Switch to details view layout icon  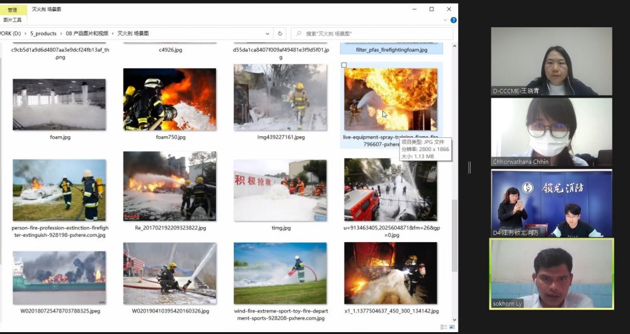[x=443, y=328]
